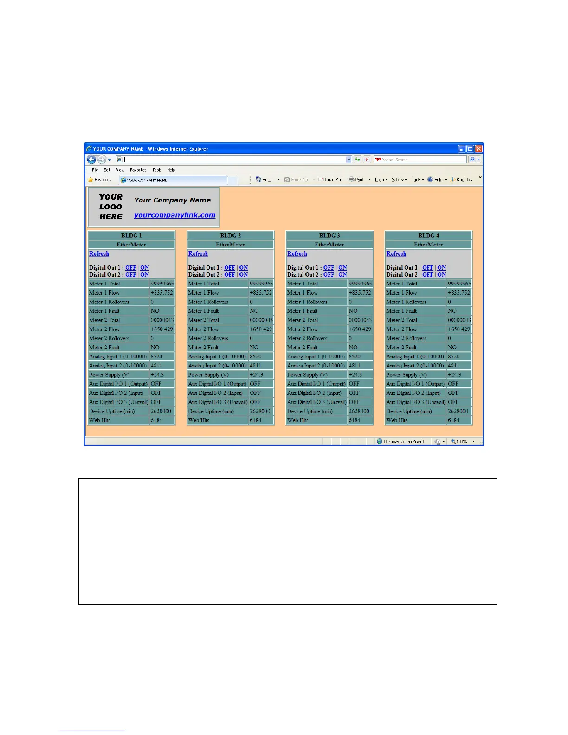Click the browser Forward arrow button
Image resolution: width=568 pixels, height=735 pixels.
click(x=101, y=160)
